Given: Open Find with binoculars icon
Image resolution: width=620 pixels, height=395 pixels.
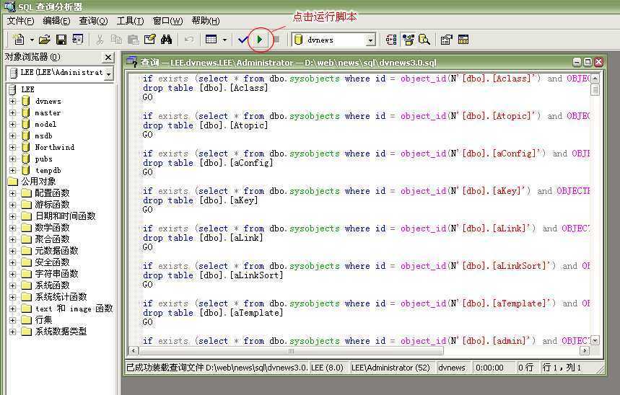Looking at the screenshot, I should click(x=167, y=40).
